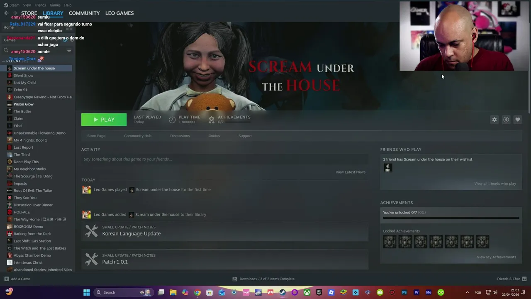Select the last locked achievement icon

coord(482,242)
